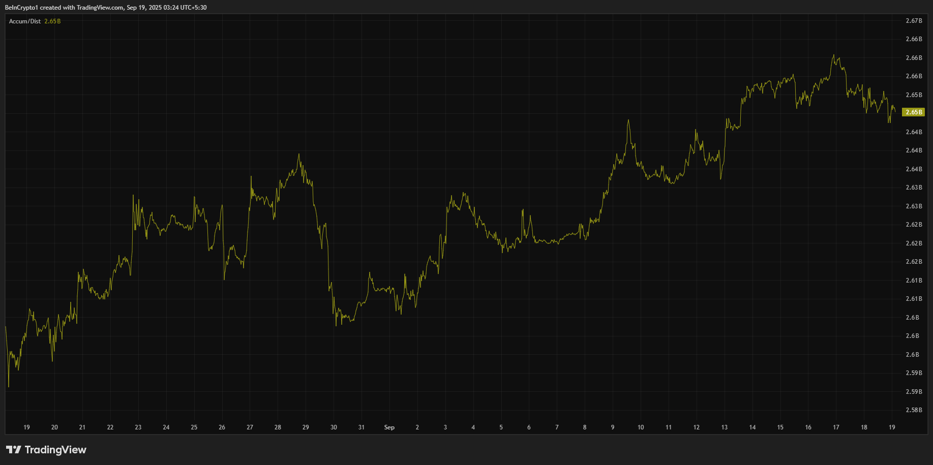Click the line's spike just before date 29
The image size is (933, 465).
299,154
